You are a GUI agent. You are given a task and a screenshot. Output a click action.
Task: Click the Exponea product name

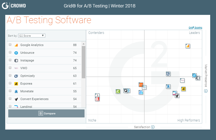point(26,84)
